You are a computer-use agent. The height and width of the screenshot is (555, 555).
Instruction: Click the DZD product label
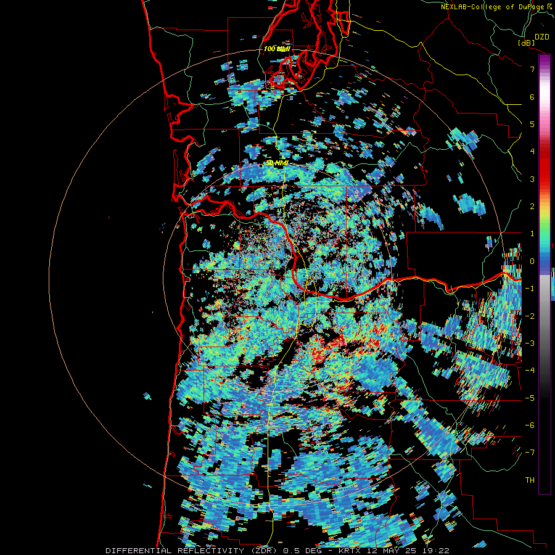pyautogui.click(x=541, y=37)
